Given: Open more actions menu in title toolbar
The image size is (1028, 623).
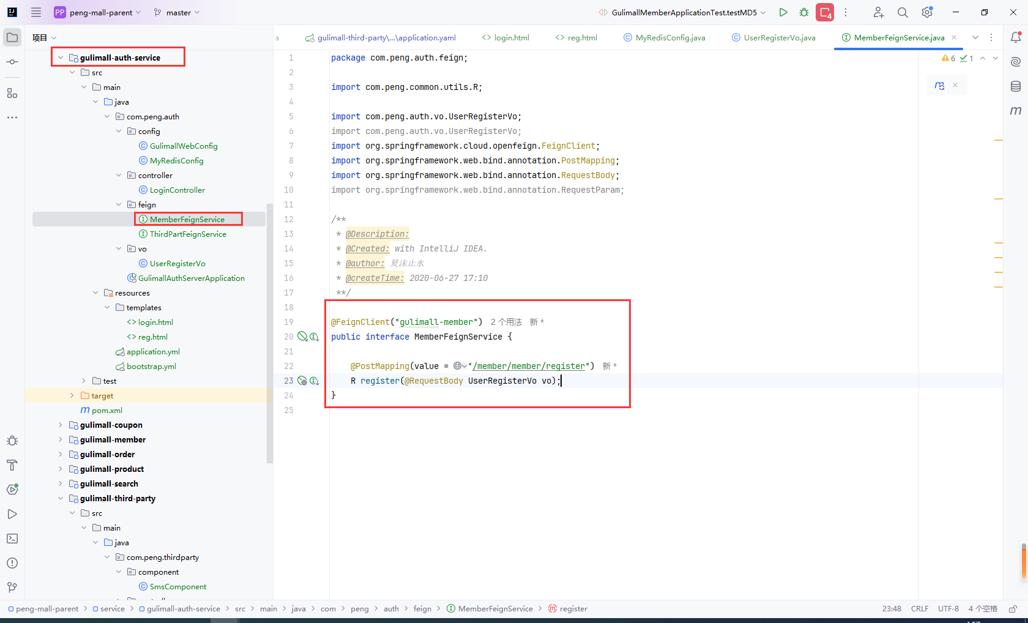Looking at the screenshot, I should [846, 12].
